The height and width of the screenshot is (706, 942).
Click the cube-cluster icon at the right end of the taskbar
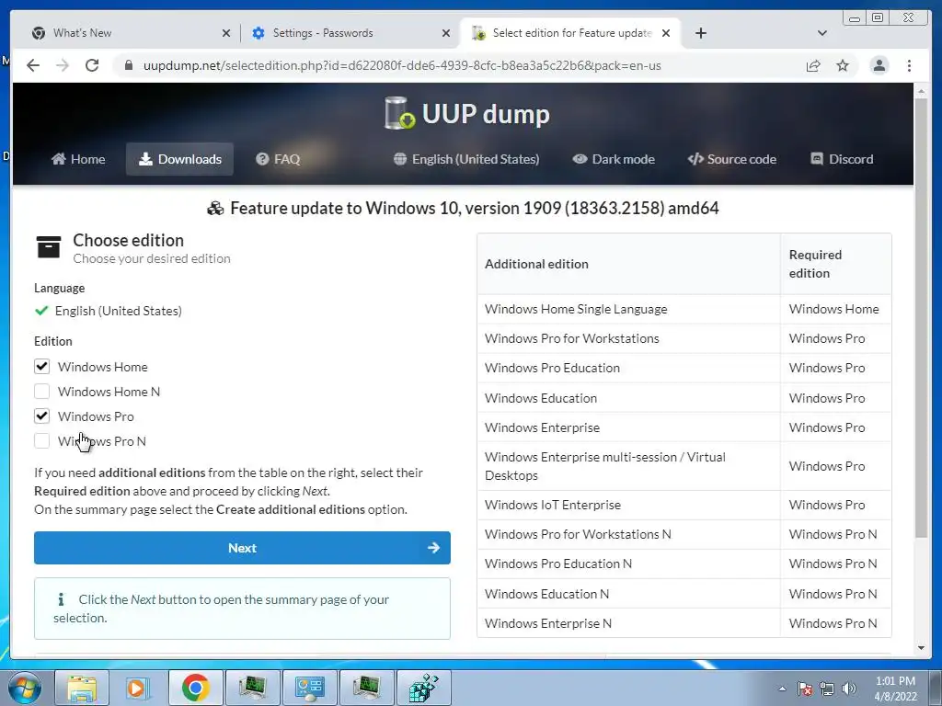[x=423, y=688]
